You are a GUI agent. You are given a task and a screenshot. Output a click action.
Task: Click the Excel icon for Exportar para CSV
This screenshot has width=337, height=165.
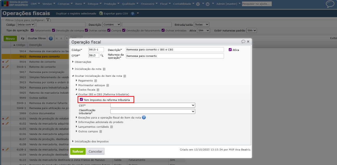pos(101,13)
